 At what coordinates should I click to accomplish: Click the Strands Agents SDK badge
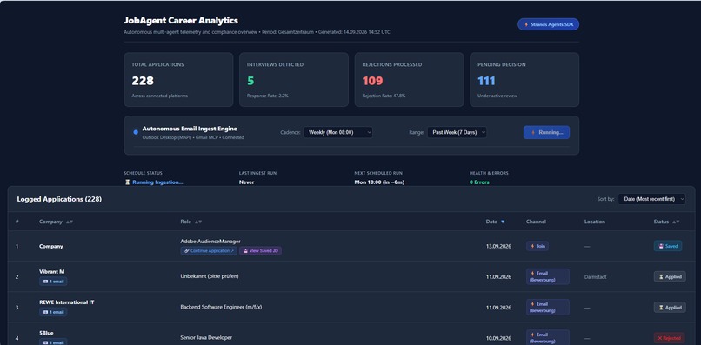(548, 24)
